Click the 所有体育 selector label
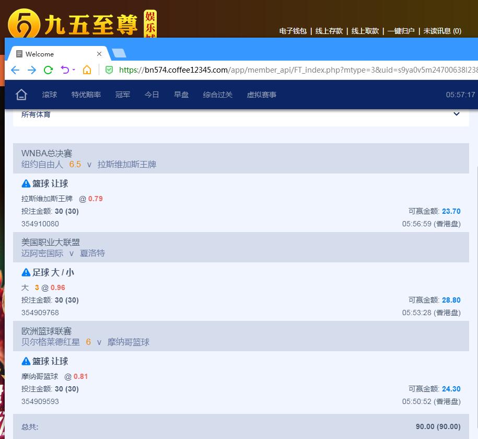The image size is (478, 439). (x=36, y=114)
